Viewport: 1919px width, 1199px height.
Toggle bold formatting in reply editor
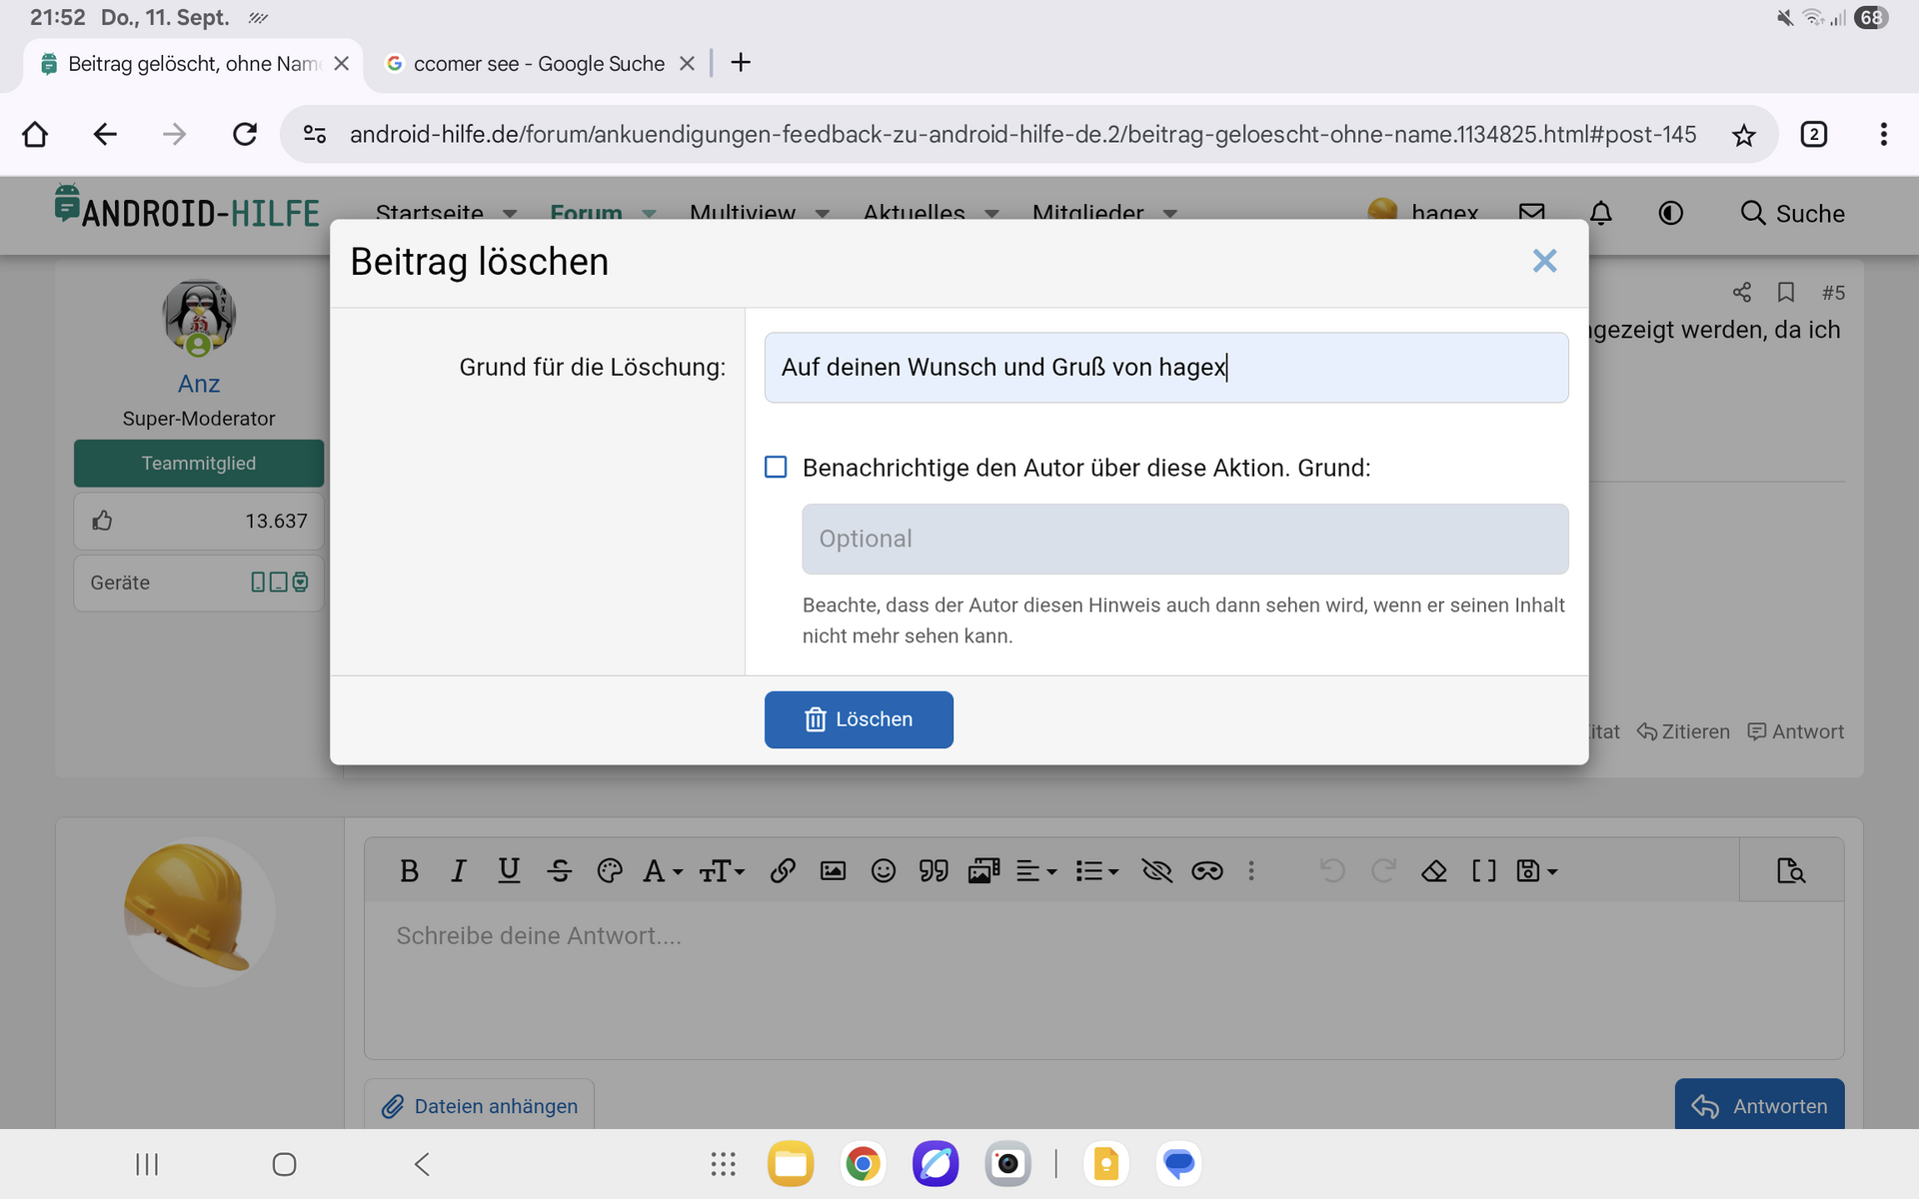click(409, 871)
